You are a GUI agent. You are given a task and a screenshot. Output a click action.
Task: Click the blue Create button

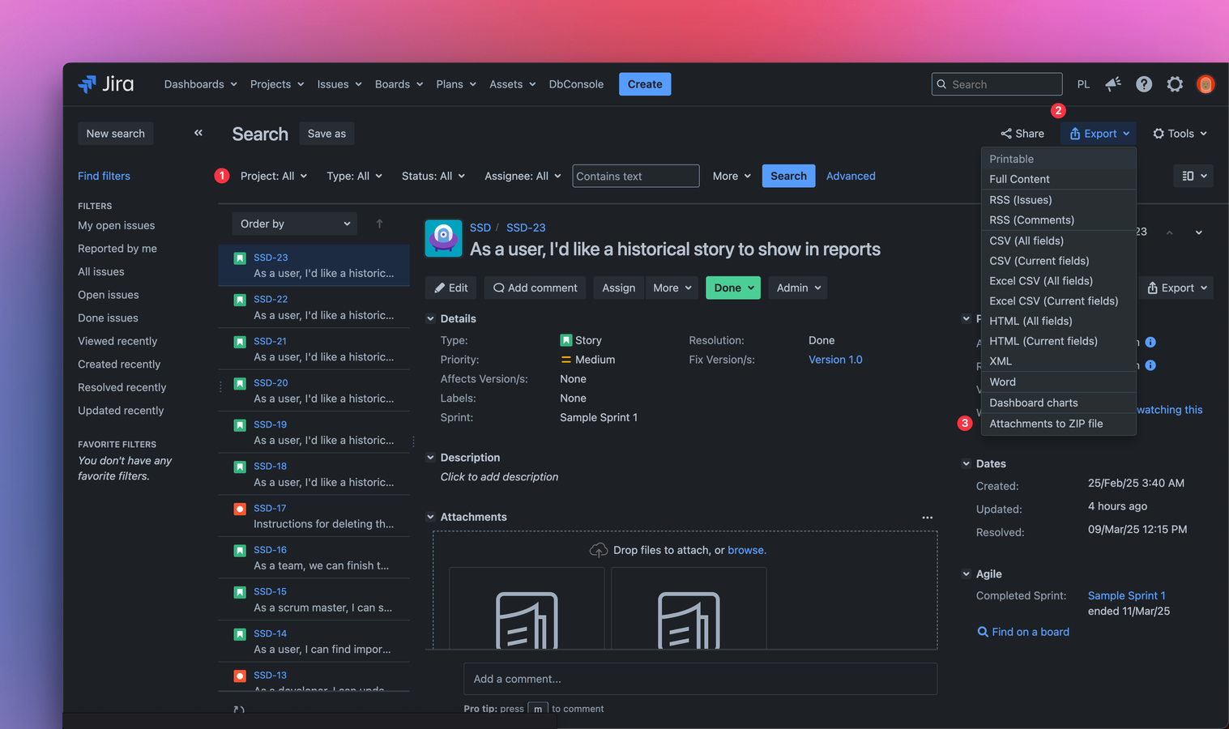(645, 84)
